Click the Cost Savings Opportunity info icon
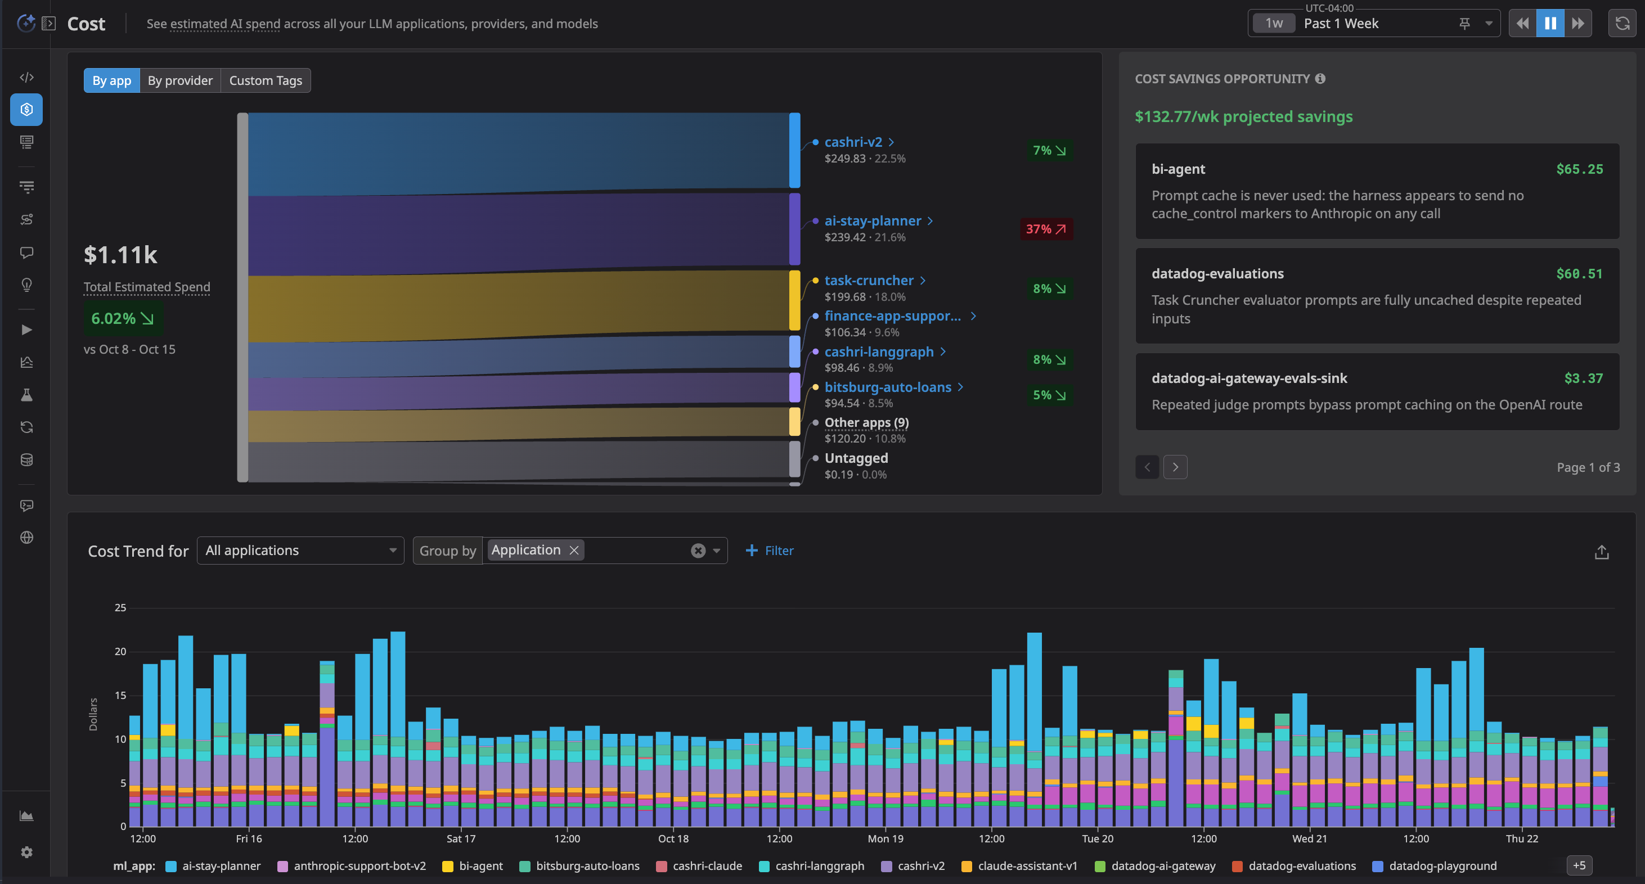The width and height of the screenshot is (1645, 884). (x=1320, y=79)
